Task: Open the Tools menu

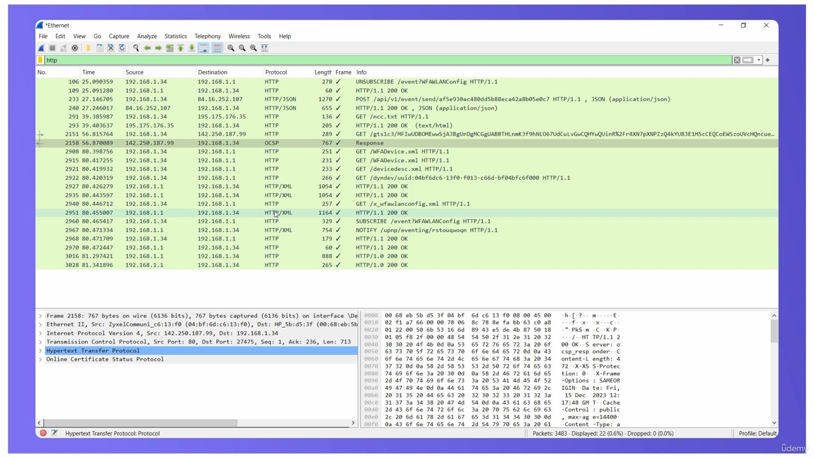Action: pos(264,36)
